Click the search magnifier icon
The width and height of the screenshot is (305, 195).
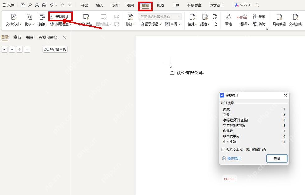click(257, 5)
